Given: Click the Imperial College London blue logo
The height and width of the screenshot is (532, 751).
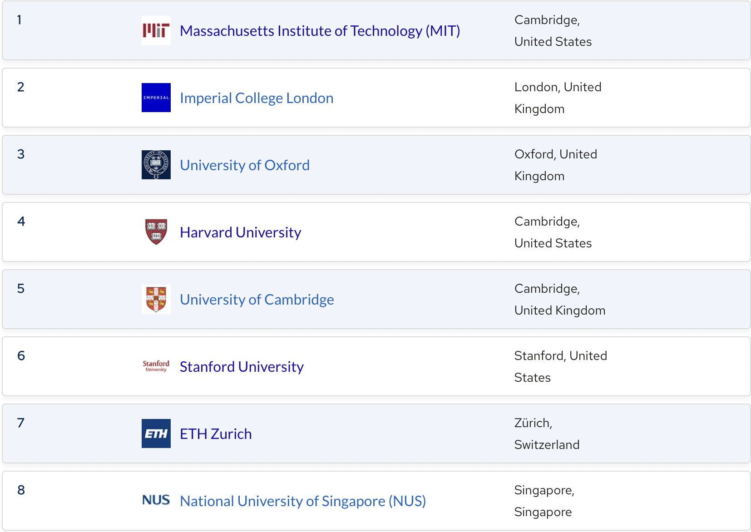Looking at the screenshot, I should pos(156,98).
